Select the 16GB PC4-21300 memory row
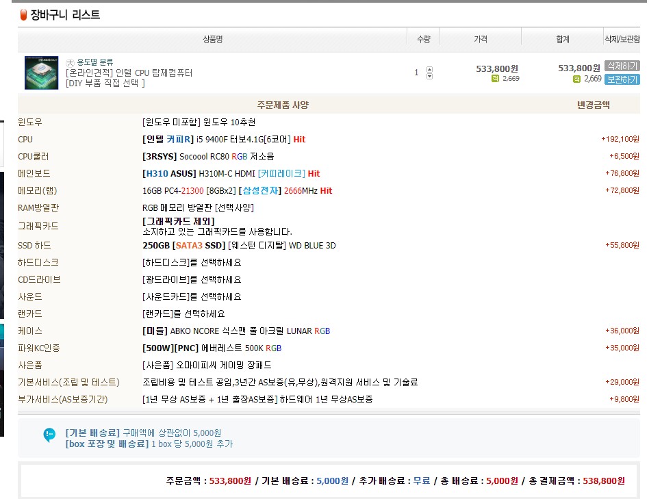The image size is (649, 499). click(x=329, y=191)
